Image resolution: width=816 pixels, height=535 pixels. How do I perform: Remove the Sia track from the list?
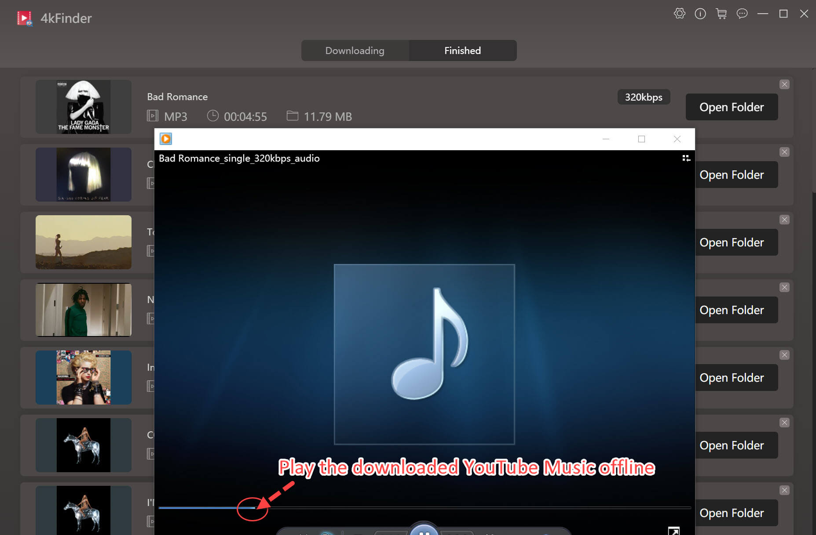[784, 152]
